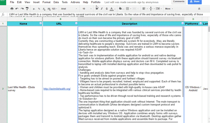The height and width of the screenshot is (123, 210).
Task: Open the Description column filter dropdown
Action: (x=183, y=23)
